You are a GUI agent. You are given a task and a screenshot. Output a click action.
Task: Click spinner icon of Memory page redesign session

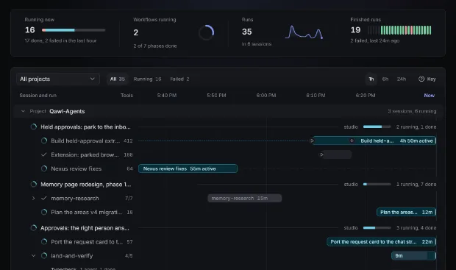[x=34, y=185]
